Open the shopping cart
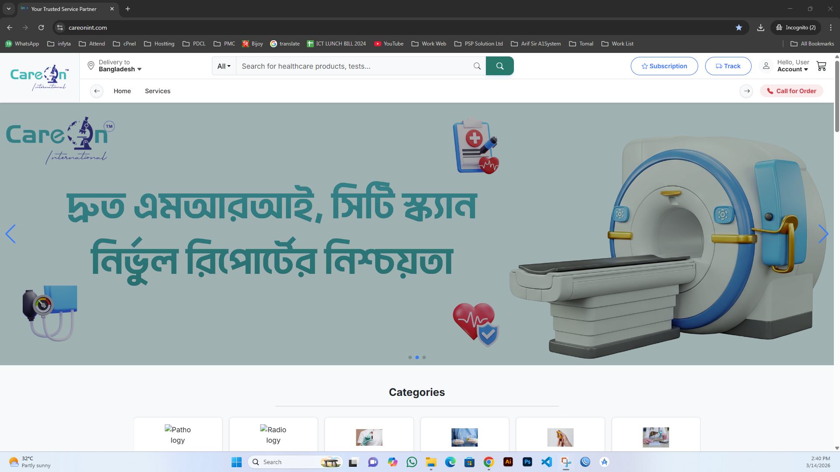This screenshot has width=840, height=472. 822,66
